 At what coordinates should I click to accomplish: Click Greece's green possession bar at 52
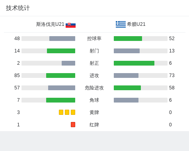pyautogui.click(x=128, y=39)
